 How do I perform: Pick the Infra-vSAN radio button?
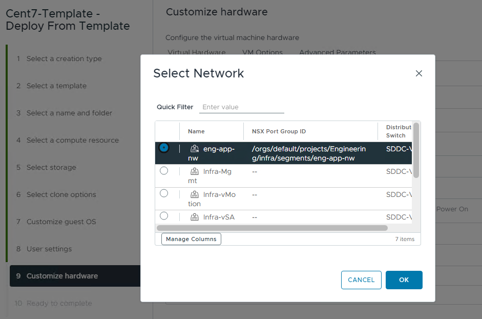point(164,216)
